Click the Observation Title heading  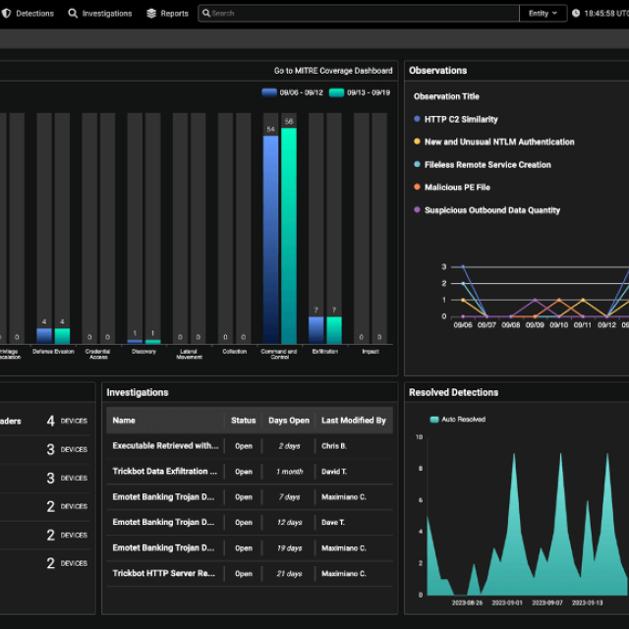coord(446,96)
